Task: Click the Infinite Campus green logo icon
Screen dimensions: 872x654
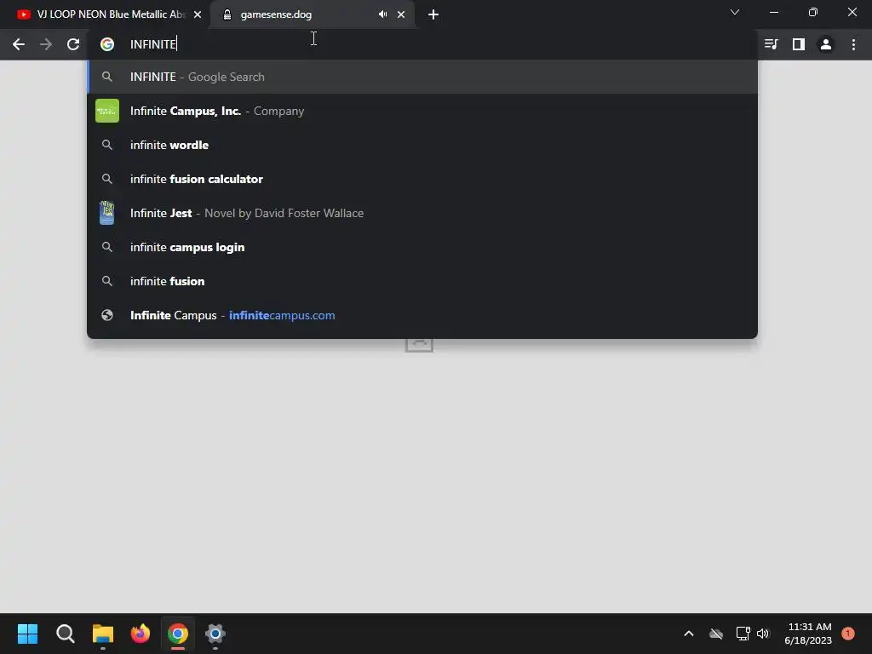Action: click(x=107, y=111)
